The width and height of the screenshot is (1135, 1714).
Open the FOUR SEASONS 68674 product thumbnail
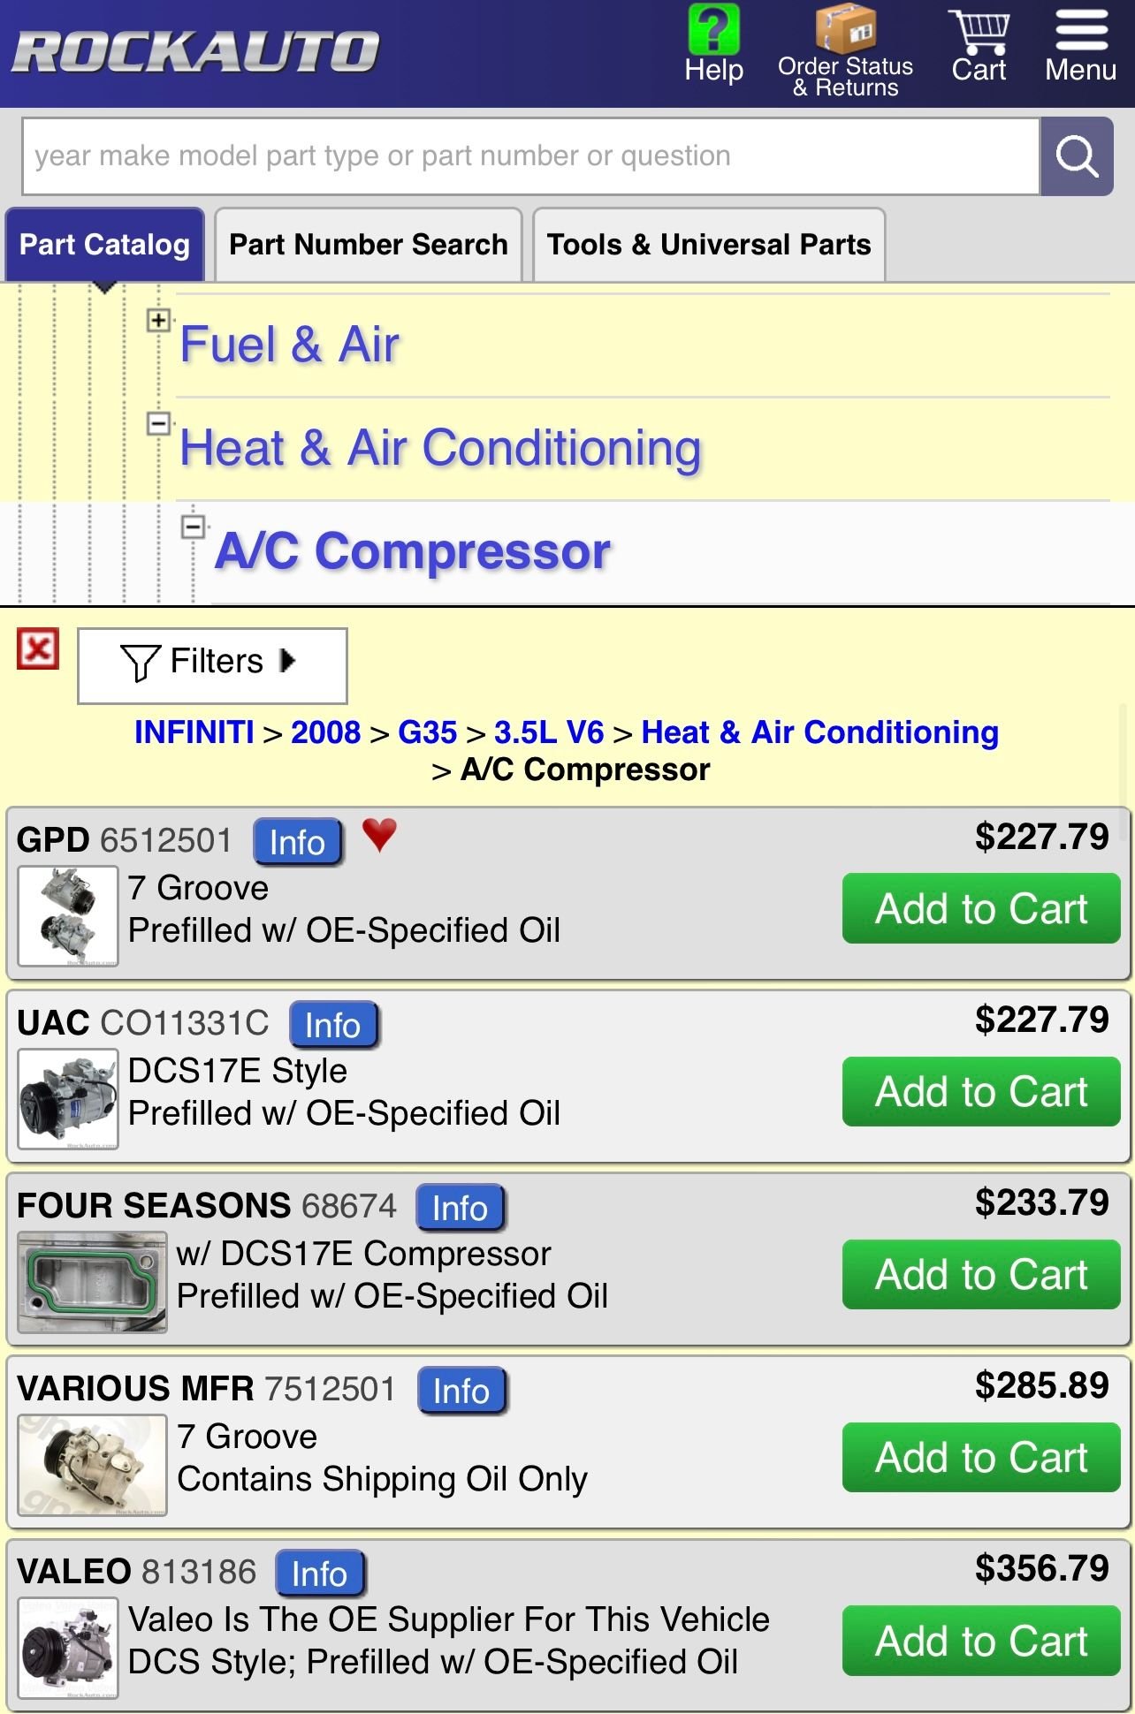click(92, 1282)
